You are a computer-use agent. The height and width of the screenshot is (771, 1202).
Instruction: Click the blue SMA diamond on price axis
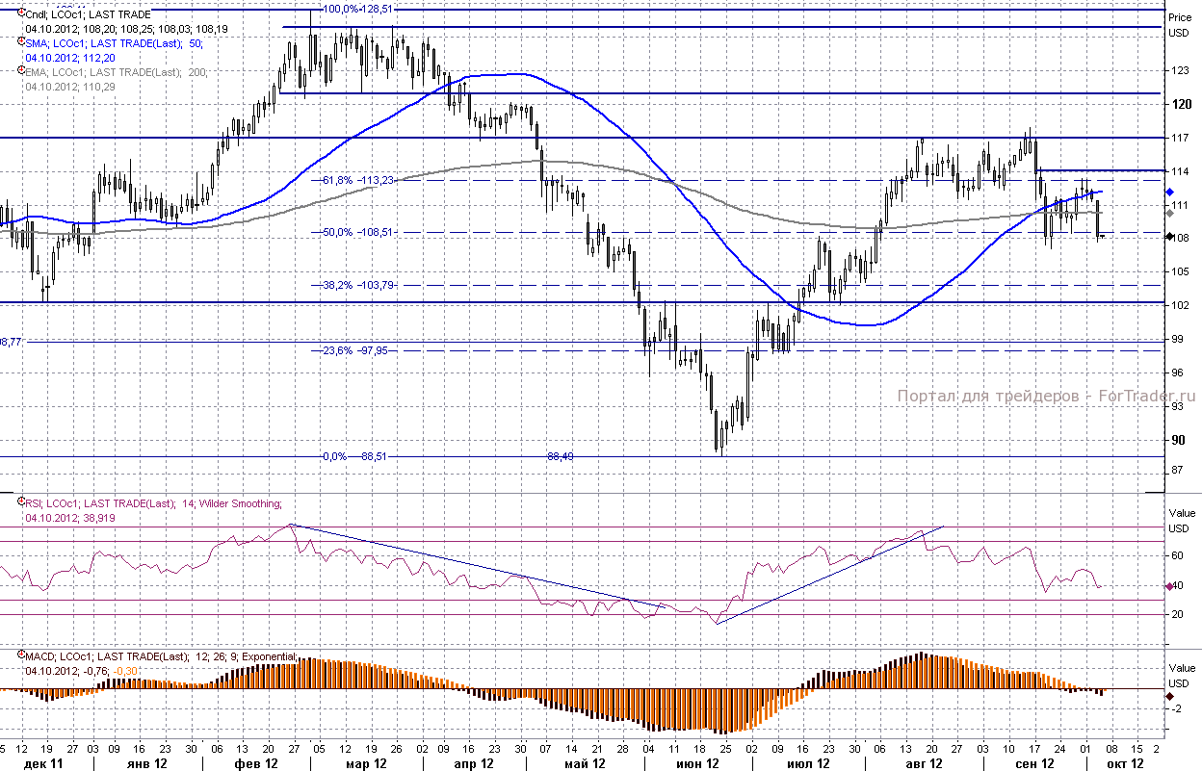click(1169, 191)
